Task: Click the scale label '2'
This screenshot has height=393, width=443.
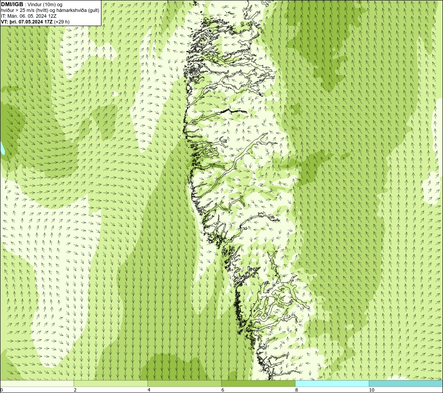Action: tap(75, 390)
